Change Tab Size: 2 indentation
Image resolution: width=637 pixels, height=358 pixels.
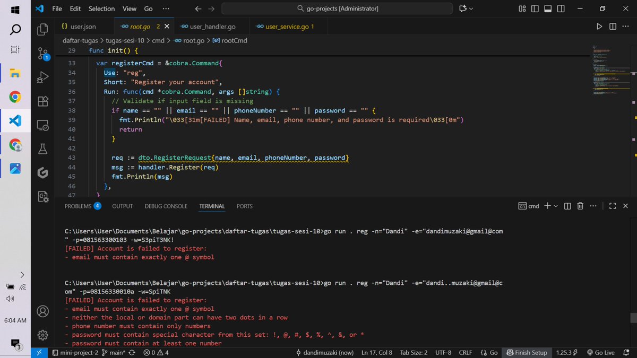pos(414,353)
